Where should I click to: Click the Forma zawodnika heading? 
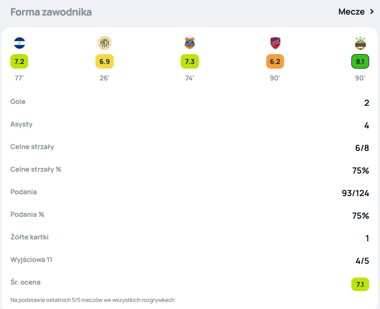coord(51,12)
